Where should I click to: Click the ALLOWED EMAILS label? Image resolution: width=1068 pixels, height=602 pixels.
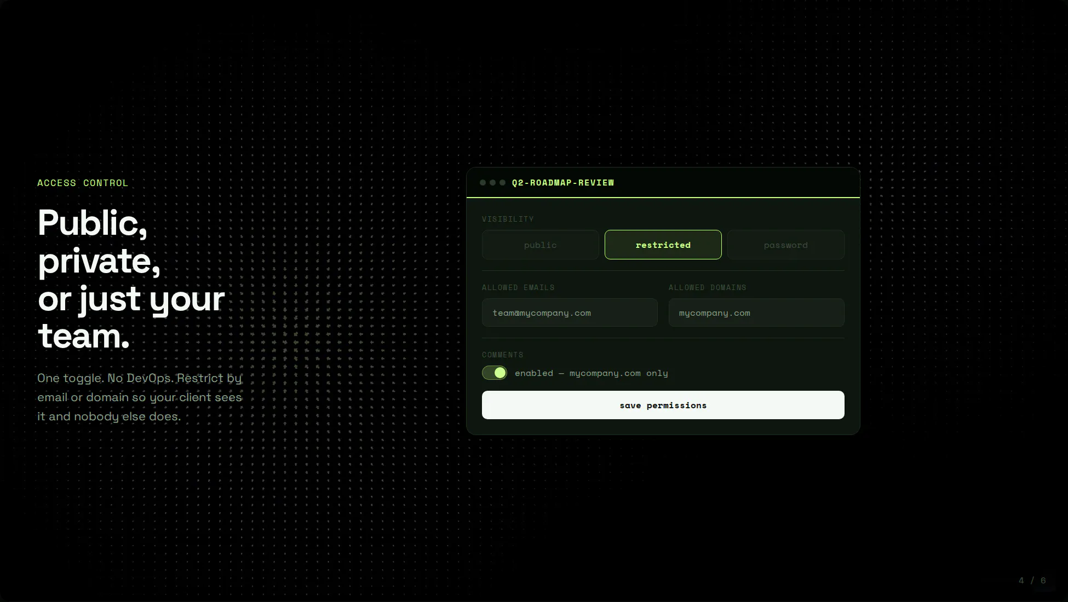pyautogui.click(x=518, y=287)
